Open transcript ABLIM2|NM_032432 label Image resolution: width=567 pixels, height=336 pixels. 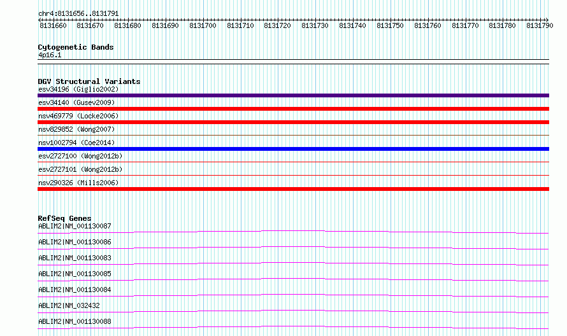[69, 305]
